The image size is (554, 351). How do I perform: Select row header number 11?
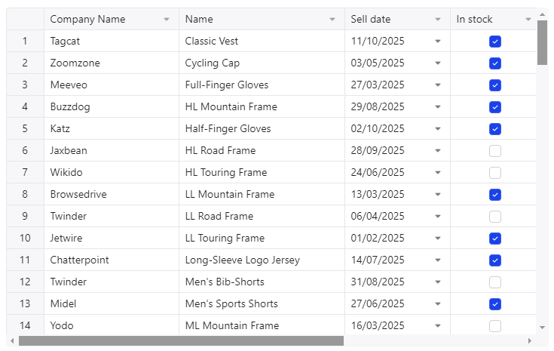[x=25, y=260]
